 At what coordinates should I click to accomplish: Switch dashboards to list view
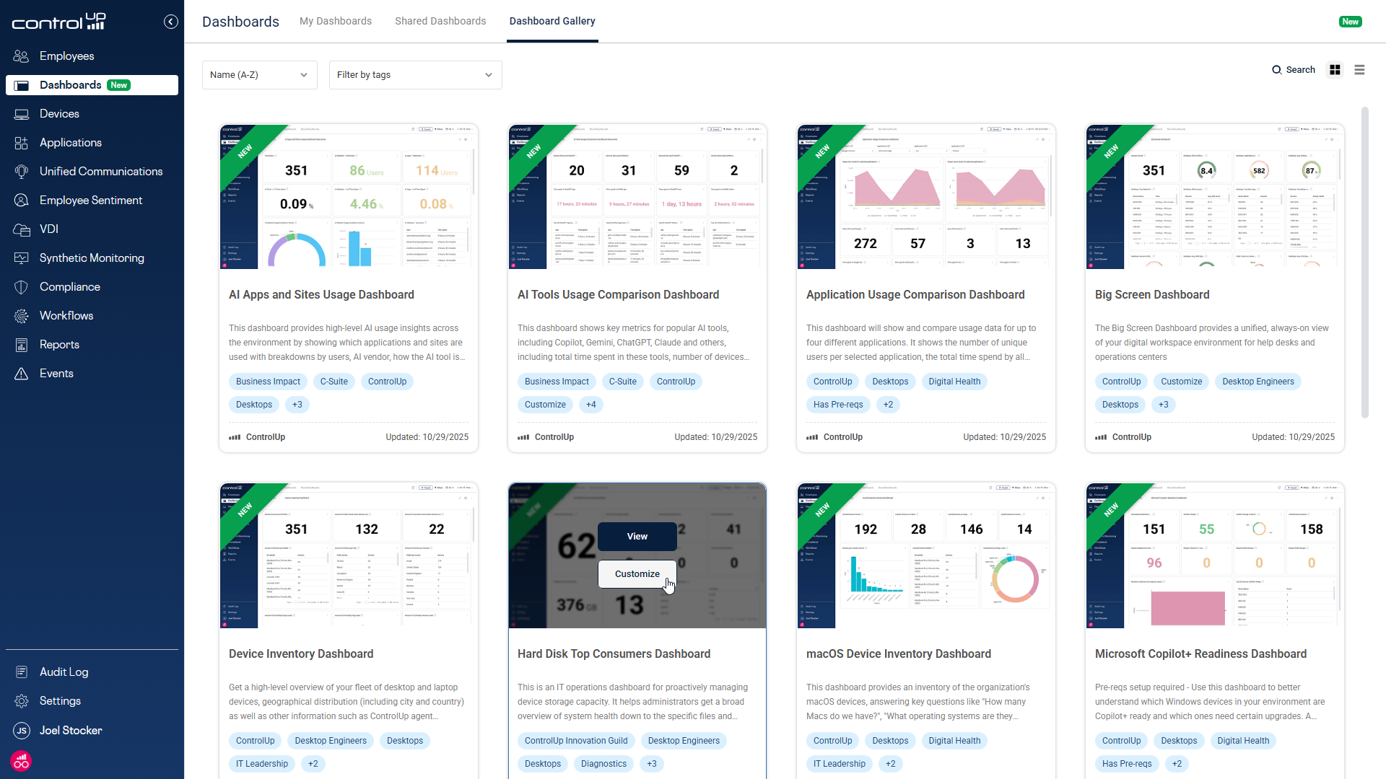pos(1360,69)
